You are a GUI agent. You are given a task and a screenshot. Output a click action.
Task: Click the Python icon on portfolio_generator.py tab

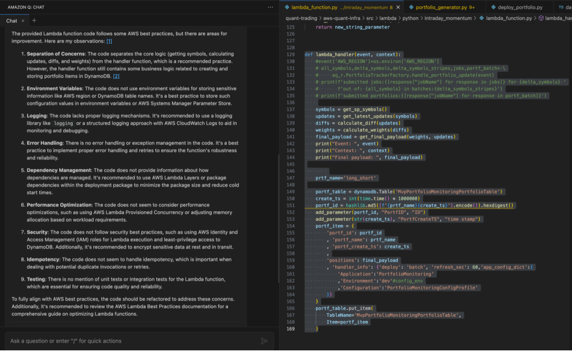[411, 8]
